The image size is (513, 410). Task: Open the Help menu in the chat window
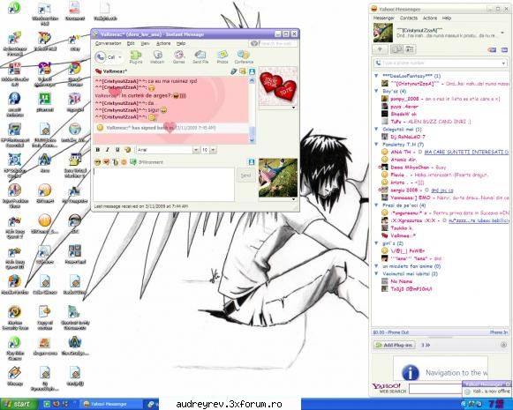click(x=181, y=43)
